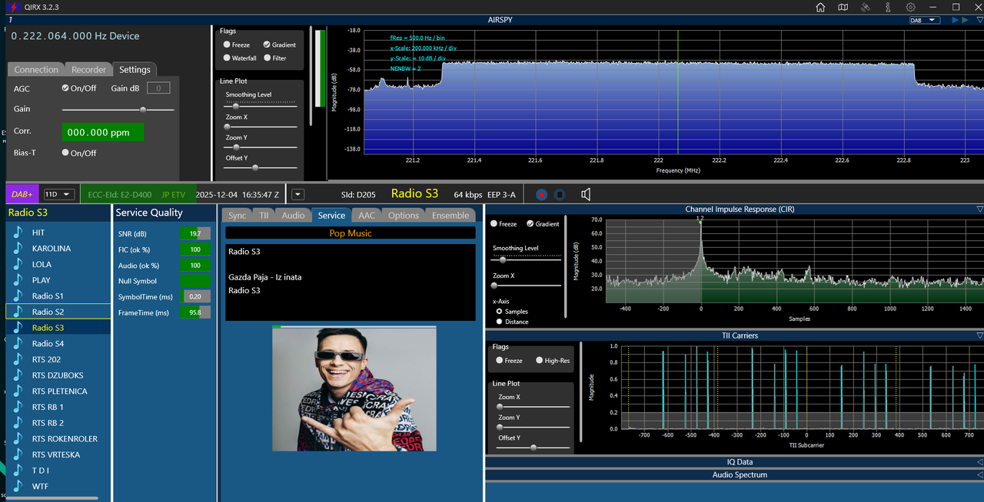This screenshot has width=984, height=502.
Task: Open the small dropdown left of SId
Action: (298, 195)
